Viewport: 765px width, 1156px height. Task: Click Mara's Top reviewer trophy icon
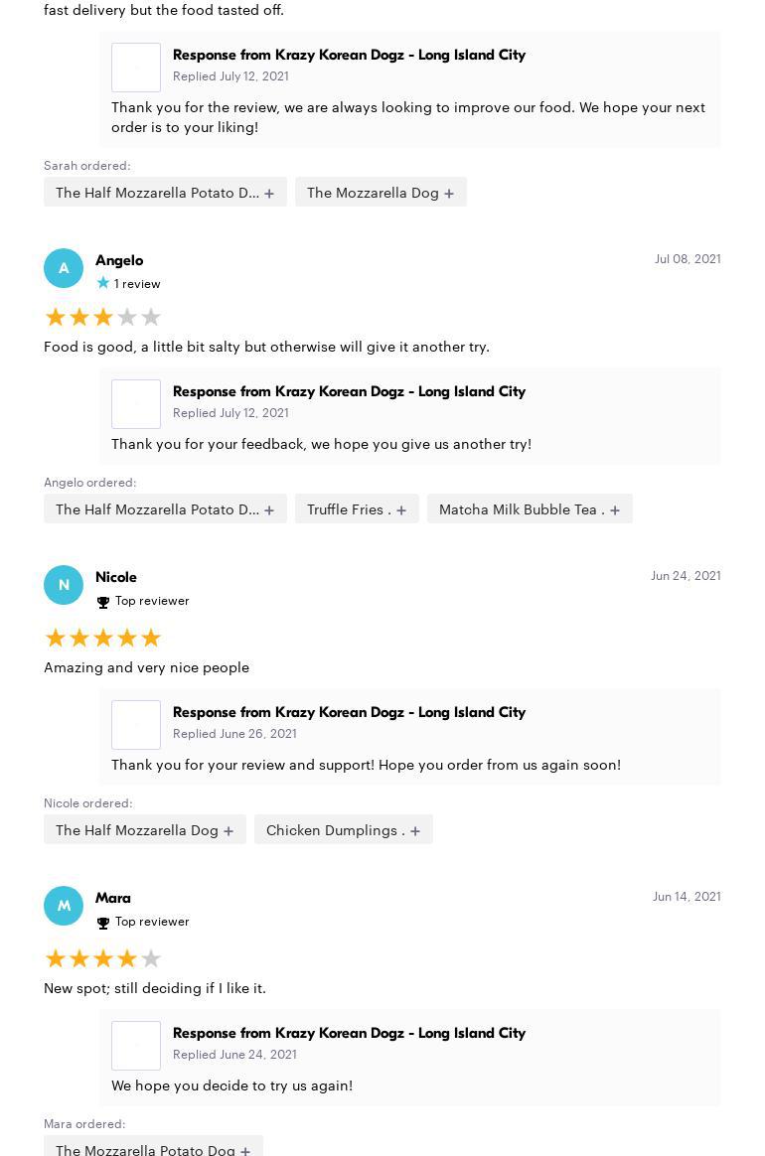(103, 923)
